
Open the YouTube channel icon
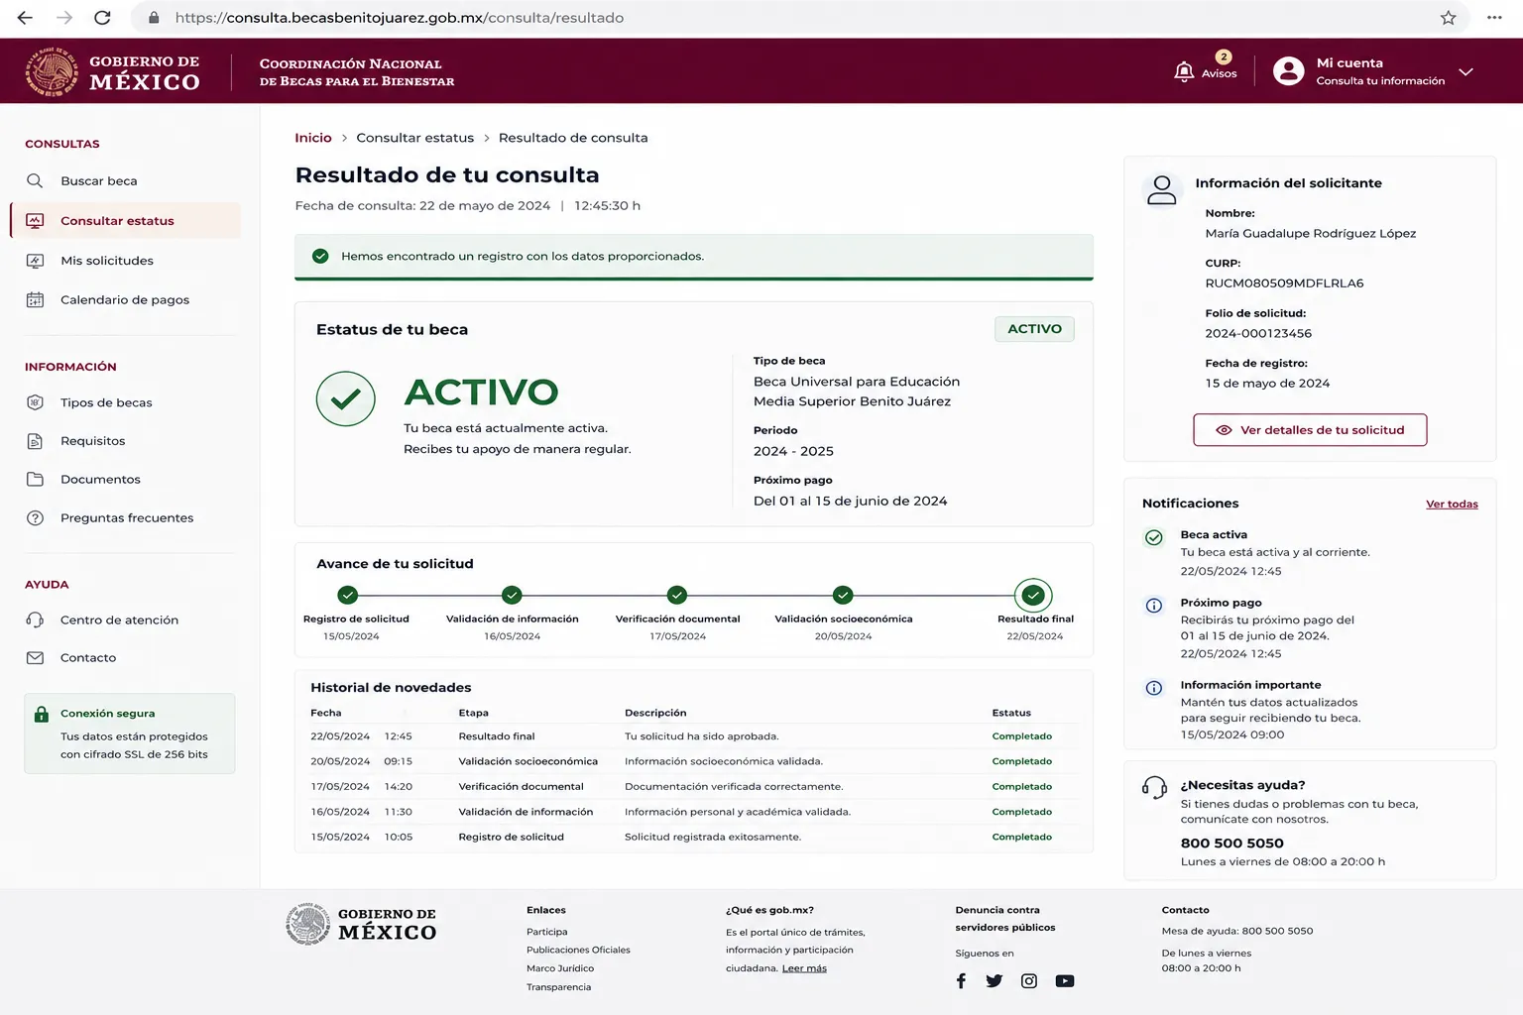(1065, 981)
